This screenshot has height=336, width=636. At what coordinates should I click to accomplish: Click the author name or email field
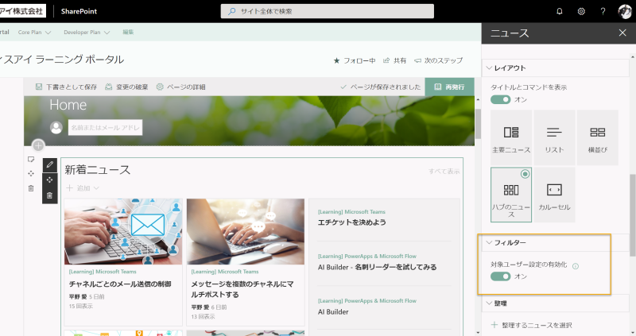pos(105,127)
